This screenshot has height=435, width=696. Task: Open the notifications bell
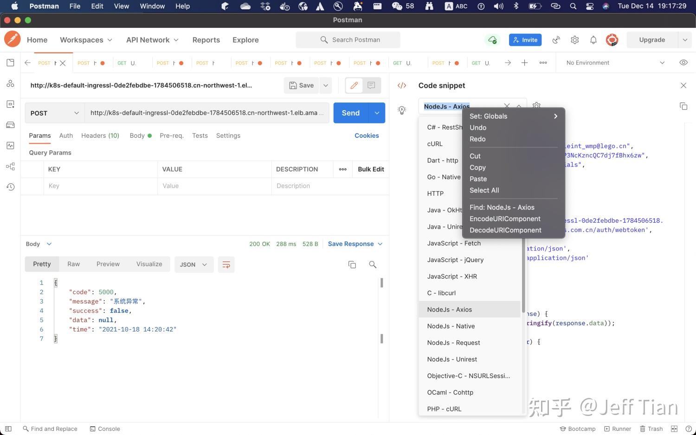pos(593,40)
